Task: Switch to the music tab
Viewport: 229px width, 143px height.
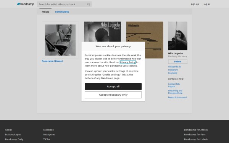Action: (x=45, y=12)
